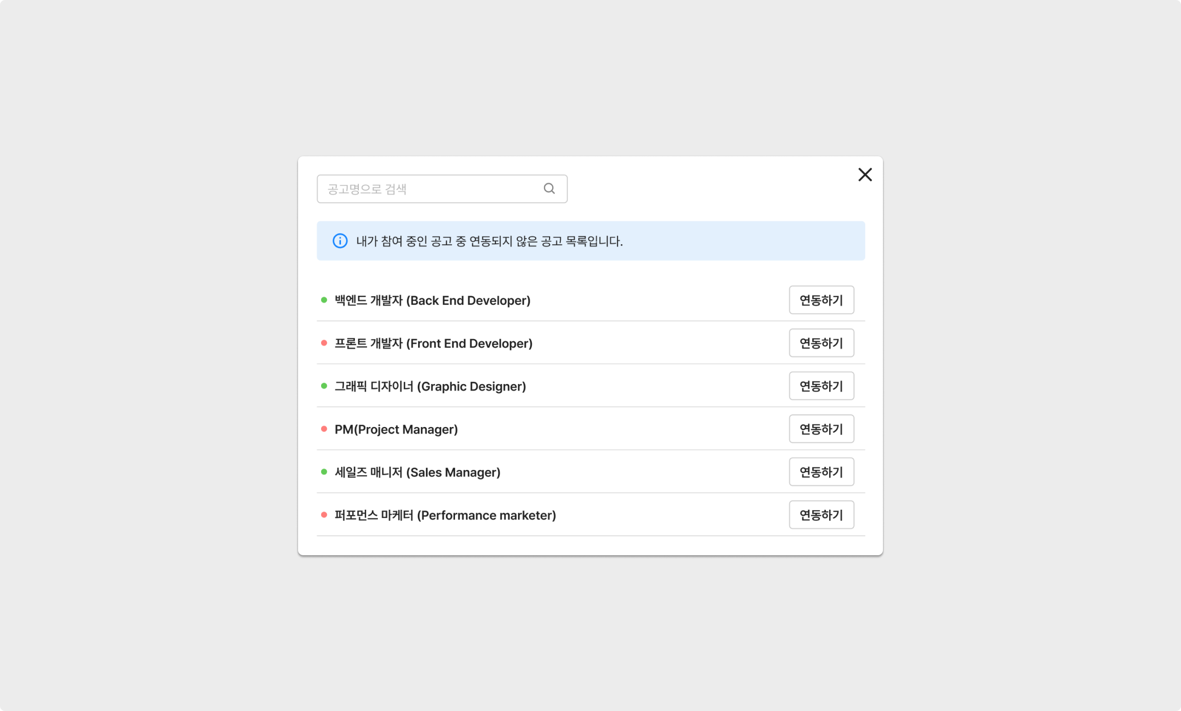The height and width of the screenshot is (711, 1181).
Task: Select the 퍼포먼스 마케터 (Performance marketer) posting
Action: tap(445, 515)
